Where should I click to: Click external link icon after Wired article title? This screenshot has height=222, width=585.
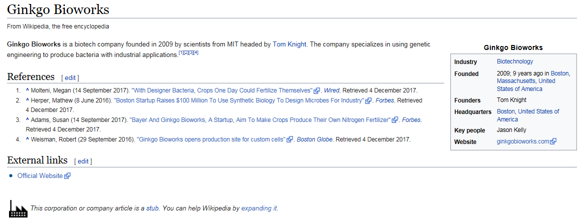click(x=317, y=90)
